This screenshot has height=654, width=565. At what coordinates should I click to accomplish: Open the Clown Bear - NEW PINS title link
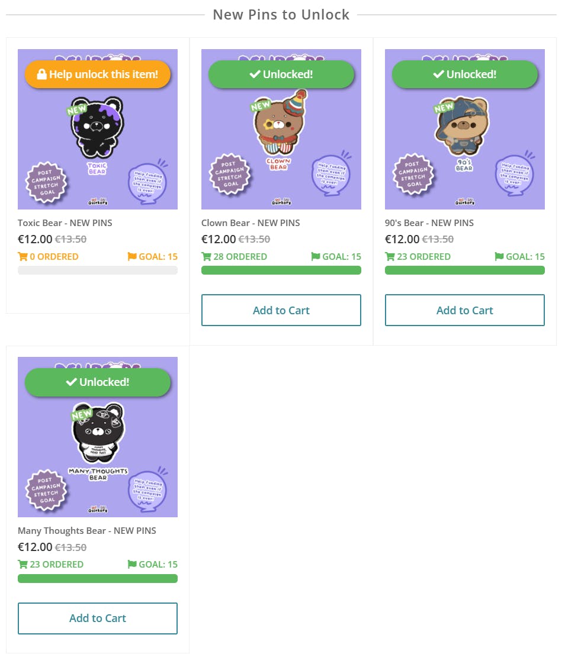(251, 223)
